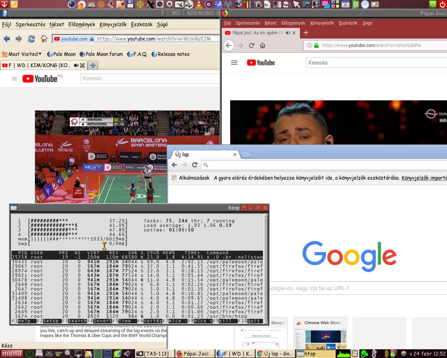The height and width of the screenshot is (358, 447).
Task: Open Fájl menu in Pale Moon
Action: (x=7, y=24)
